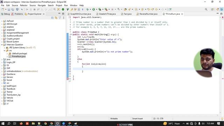
Task: Open Windows taskbar search
Action: 9,124
